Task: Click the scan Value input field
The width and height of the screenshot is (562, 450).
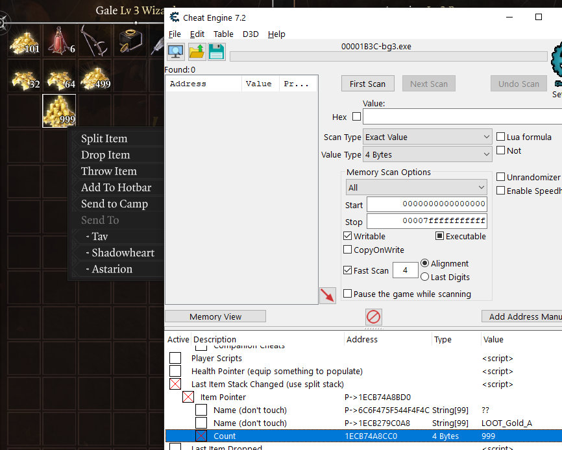Action: pyautogui.click(x=462, y=117)
